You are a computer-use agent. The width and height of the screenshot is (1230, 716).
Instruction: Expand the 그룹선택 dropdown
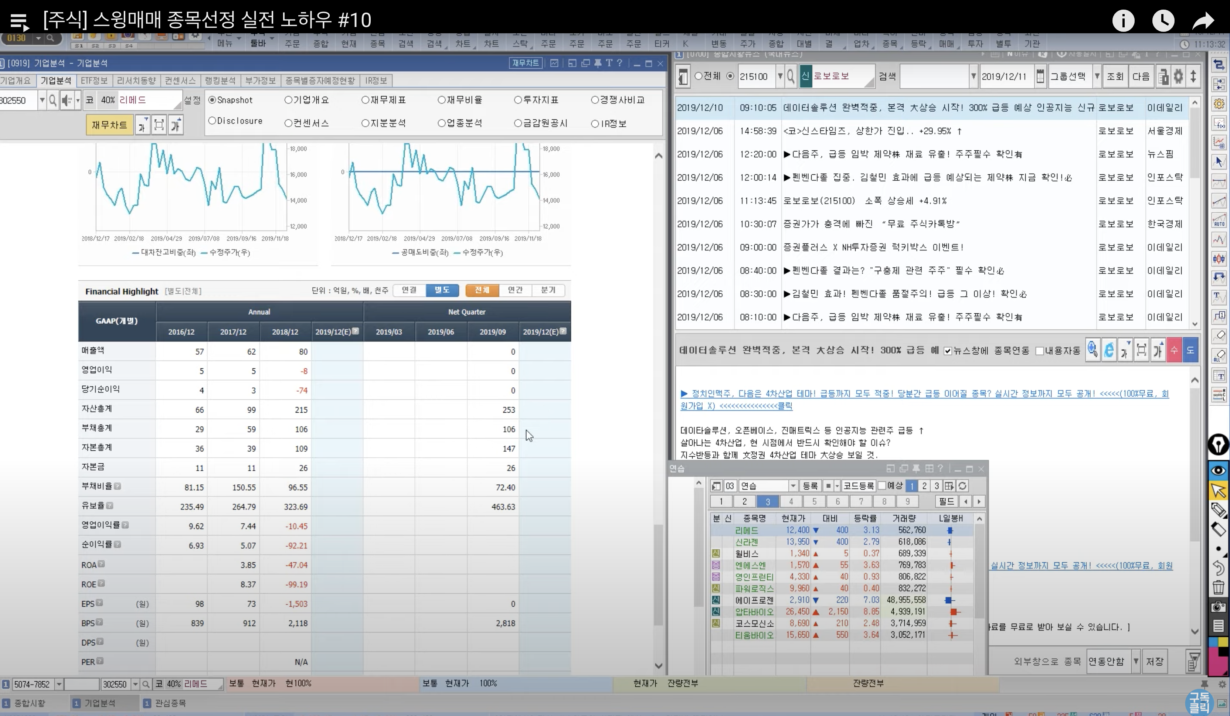click(1097, 76)
